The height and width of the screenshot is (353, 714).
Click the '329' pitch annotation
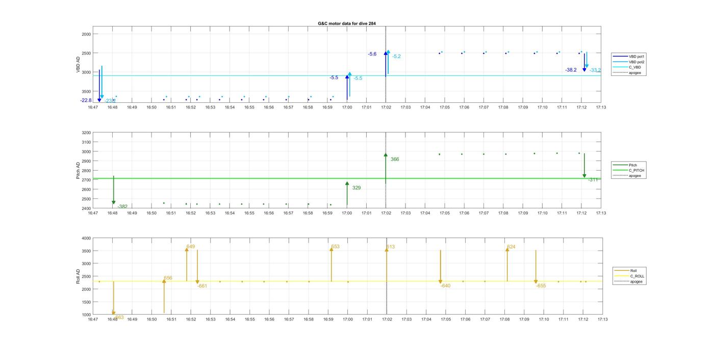click(356, 188)
